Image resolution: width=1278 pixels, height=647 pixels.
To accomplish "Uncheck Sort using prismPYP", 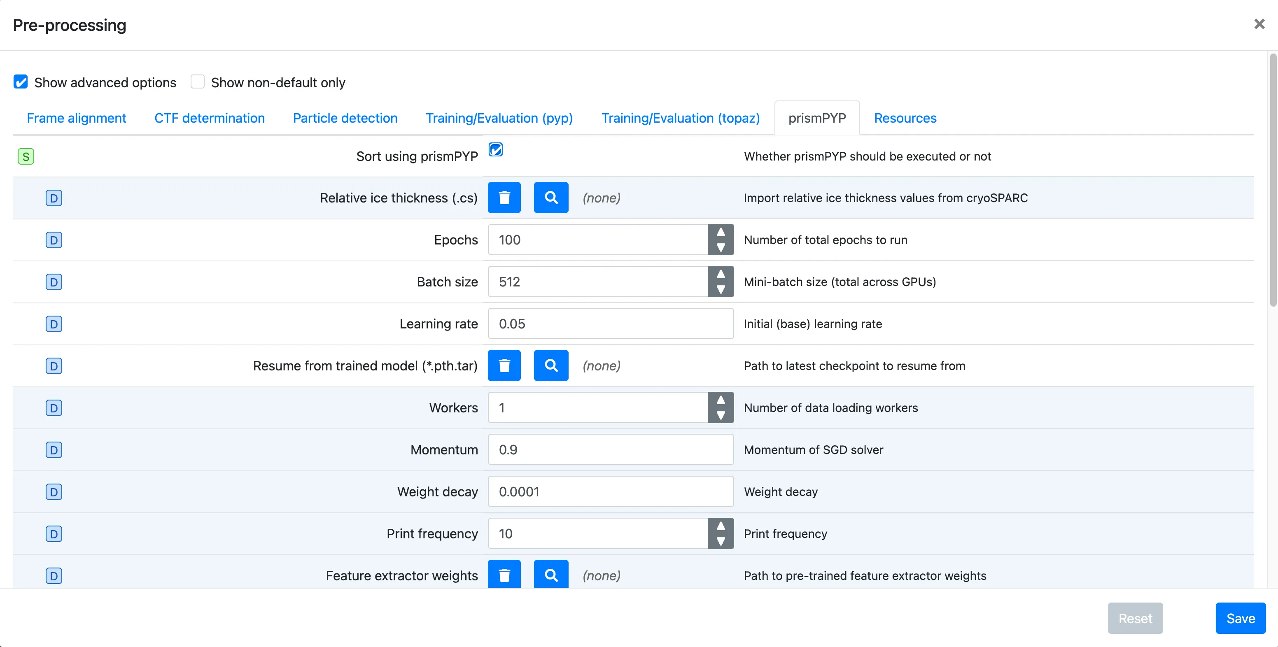I will pyautogui.click(x=495, y=149).
